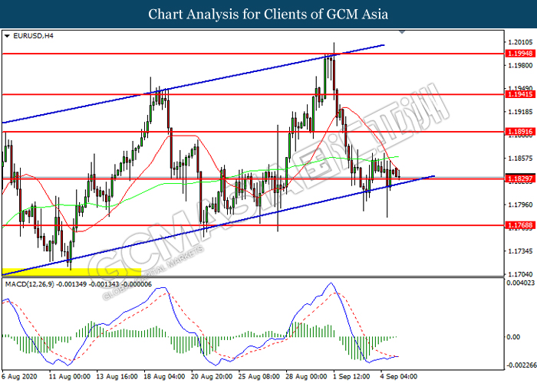Click the 1.18916 red level tag

point(515,132)
